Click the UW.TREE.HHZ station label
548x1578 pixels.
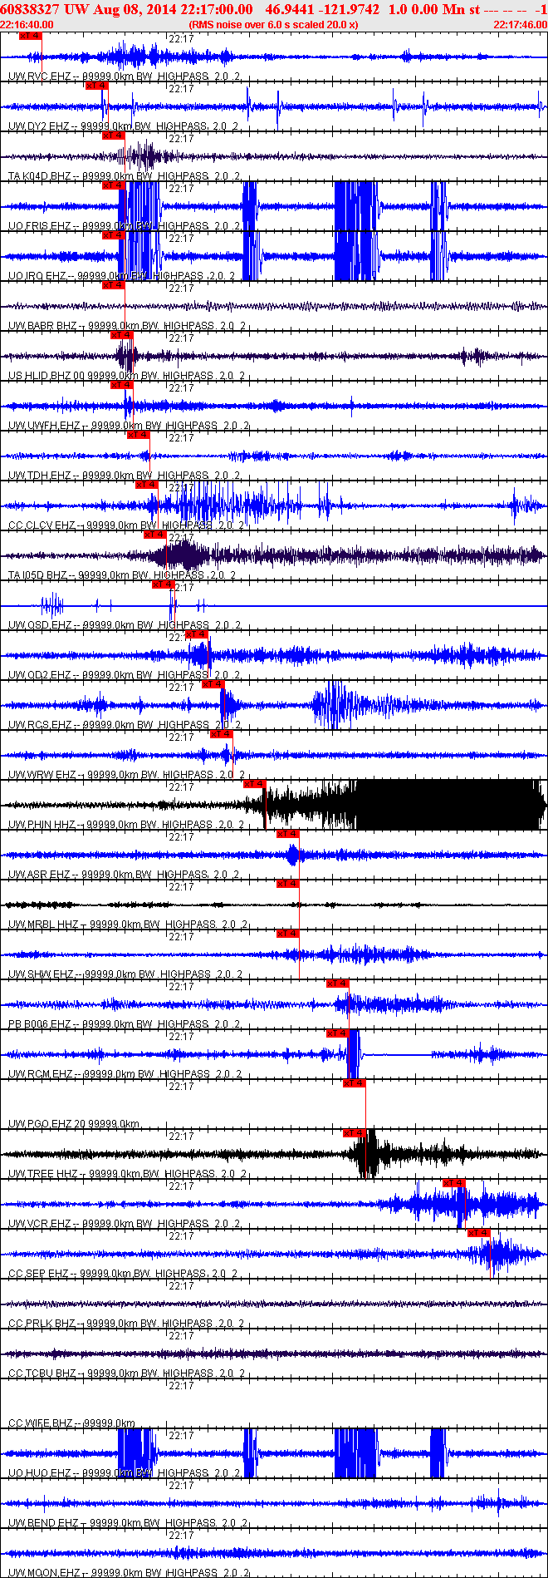pos(43,1174)
